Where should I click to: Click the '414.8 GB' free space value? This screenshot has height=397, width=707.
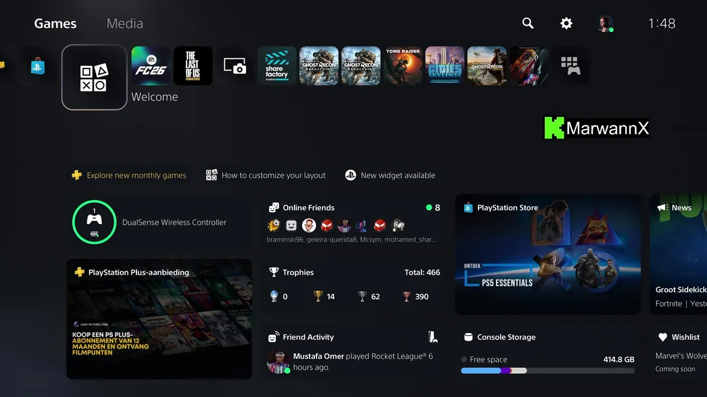619,360
